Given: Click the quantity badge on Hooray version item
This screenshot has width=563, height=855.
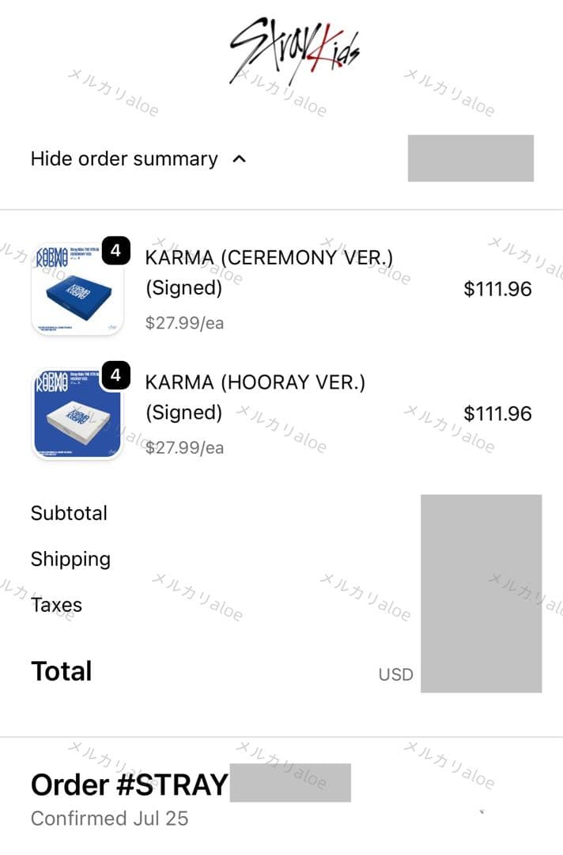Looking at the screenshot, I should pos(117,376).
